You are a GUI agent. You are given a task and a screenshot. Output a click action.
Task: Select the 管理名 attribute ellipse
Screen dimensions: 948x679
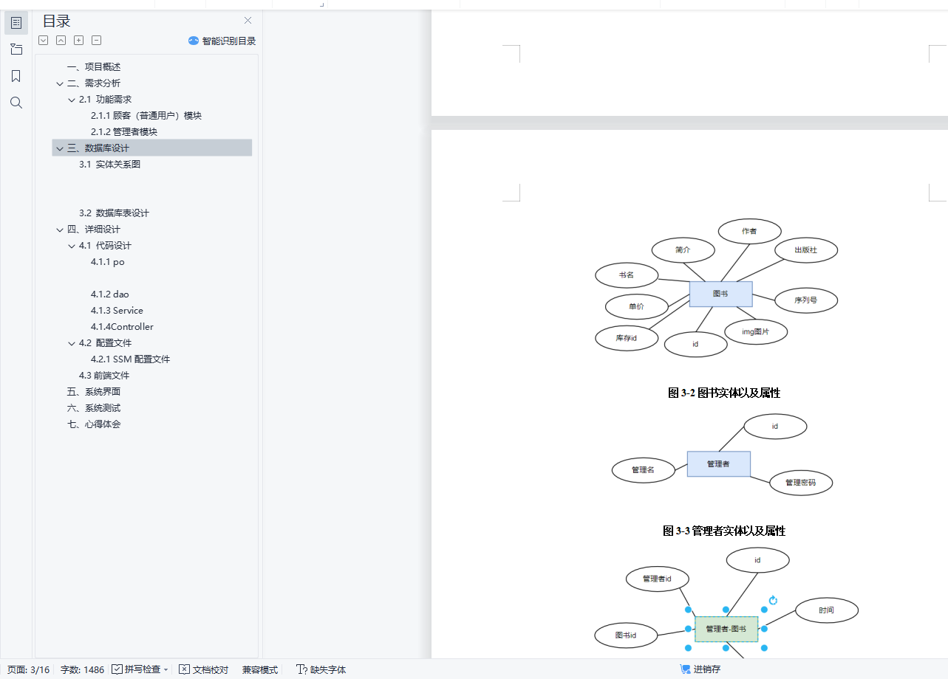click(x=644, y=469)
